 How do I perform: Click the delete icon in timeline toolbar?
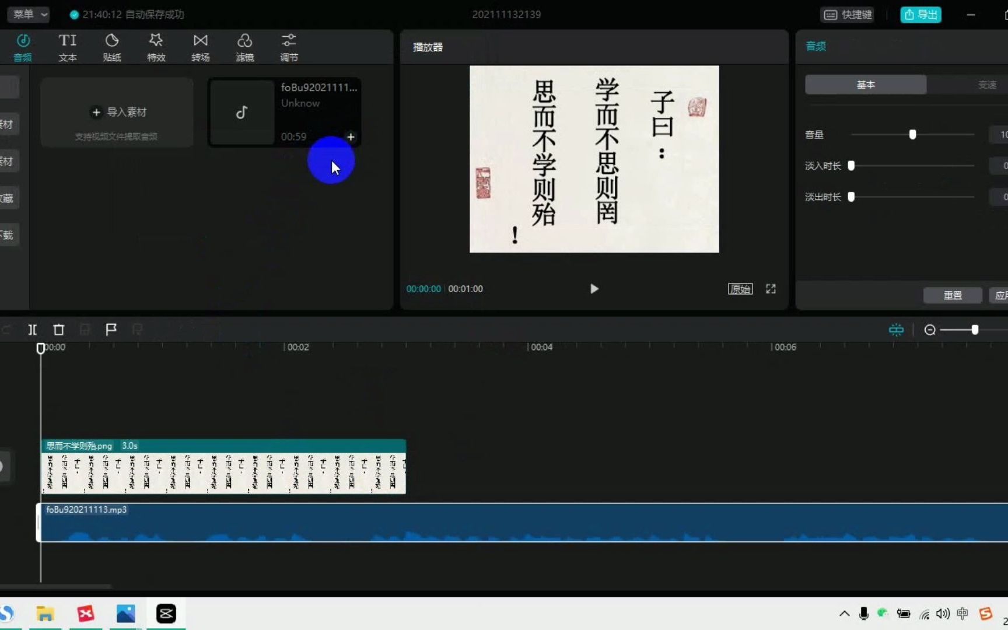point(58,330)
